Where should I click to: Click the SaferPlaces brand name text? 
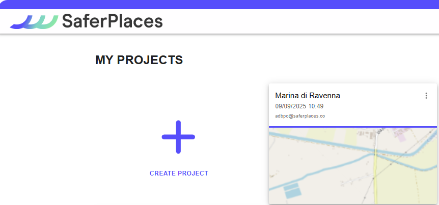(112, 21)
